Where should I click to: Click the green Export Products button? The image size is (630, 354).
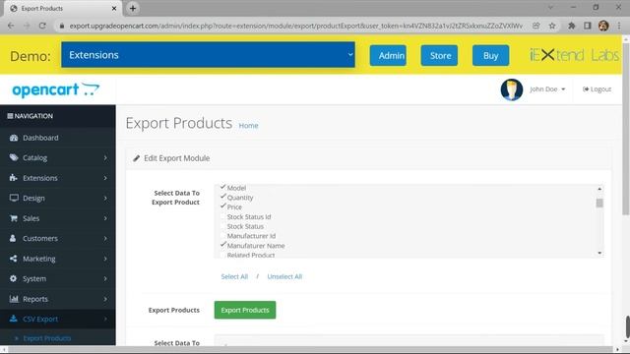[245, 310]
